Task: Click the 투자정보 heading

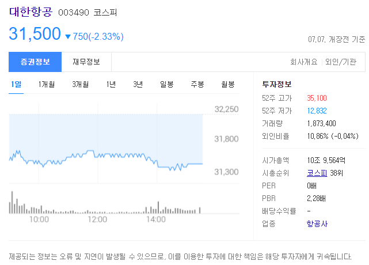Action: coord(277,84)
